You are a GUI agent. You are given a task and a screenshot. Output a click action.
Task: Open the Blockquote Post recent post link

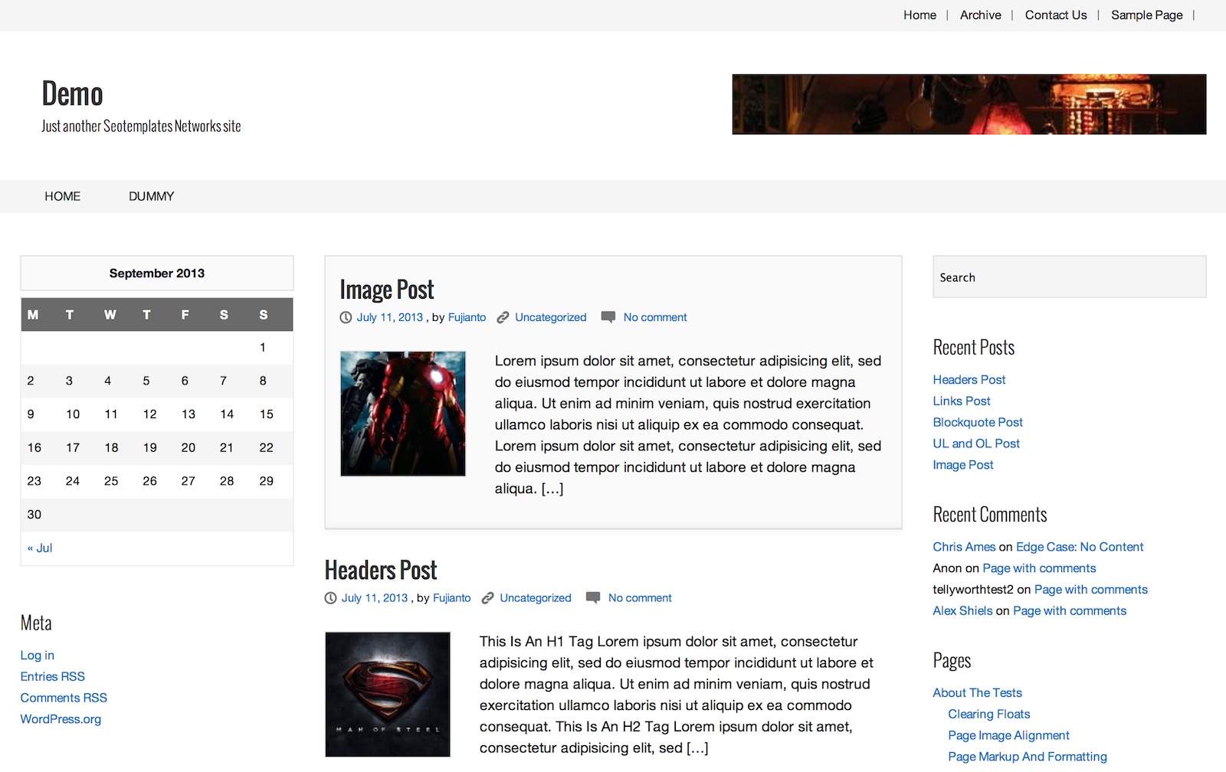point(977,423)
